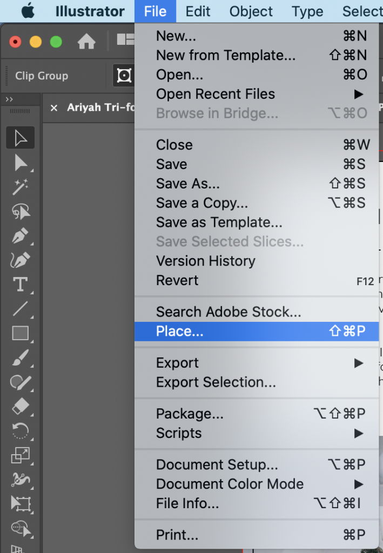Open the Type menu
383x553 pixels.
[307, 11]
